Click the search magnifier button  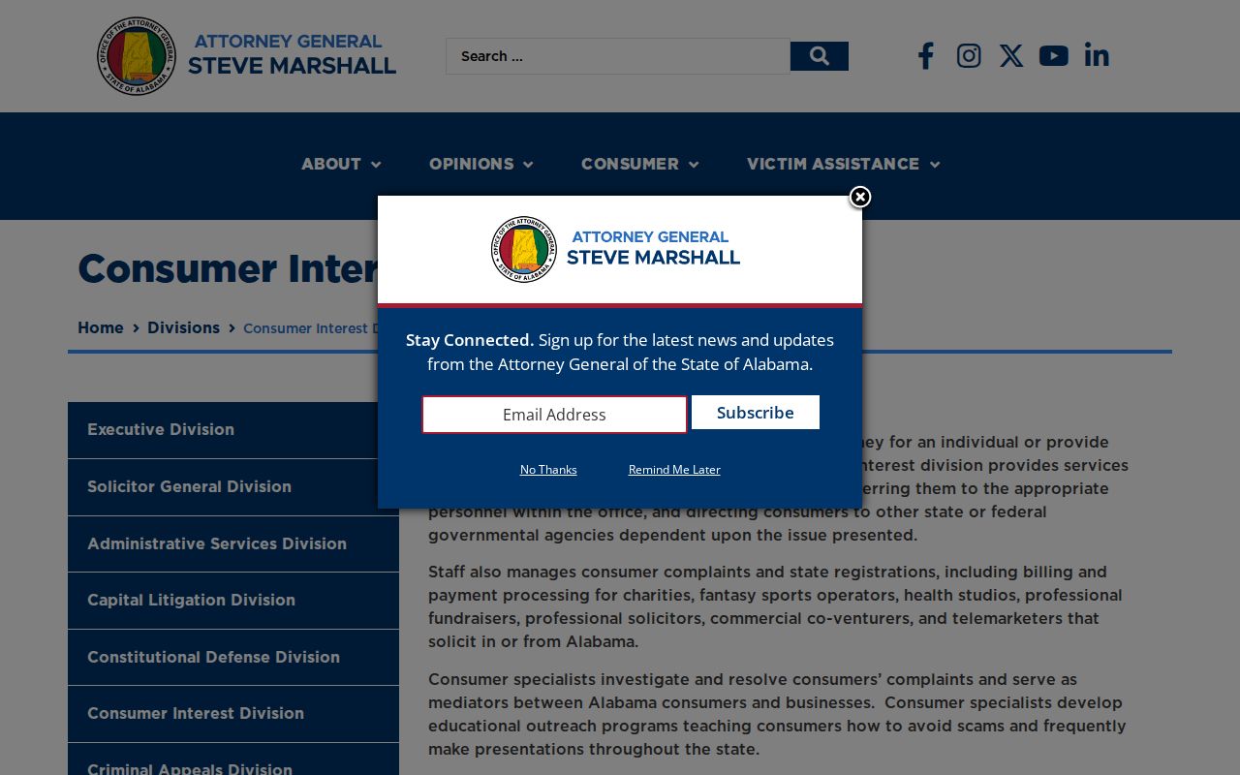tap(819, 56)
